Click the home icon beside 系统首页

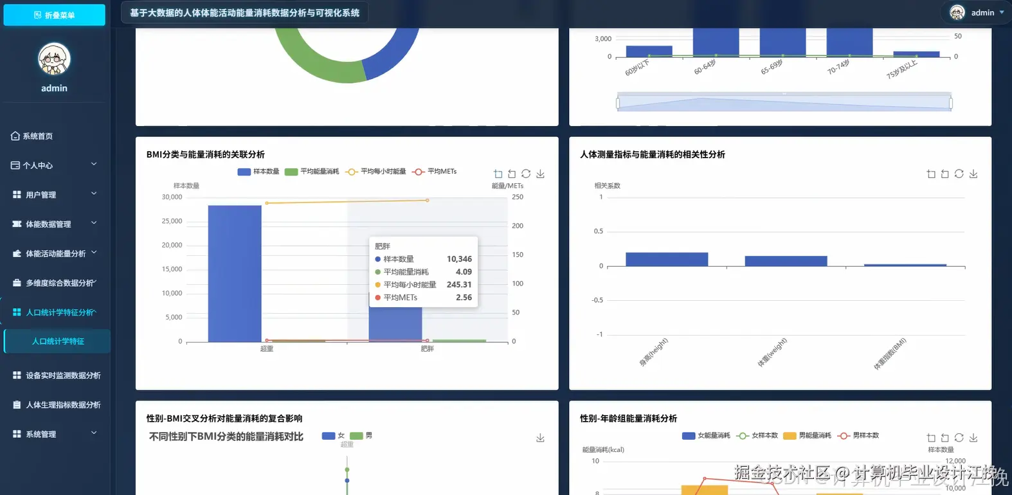pos(15,136)
